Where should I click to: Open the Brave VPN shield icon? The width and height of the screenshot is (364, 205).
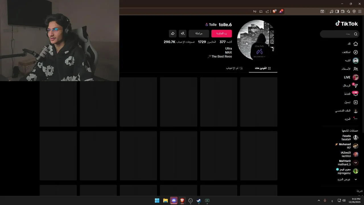(354, 11)
